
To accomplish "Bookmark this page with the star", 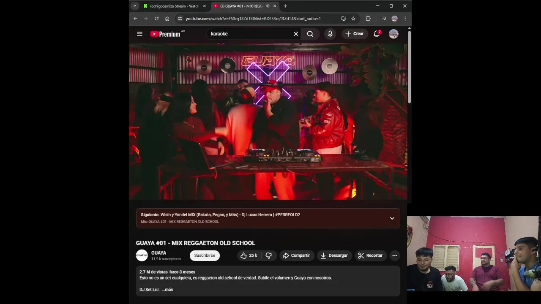I will coord(353,19).
